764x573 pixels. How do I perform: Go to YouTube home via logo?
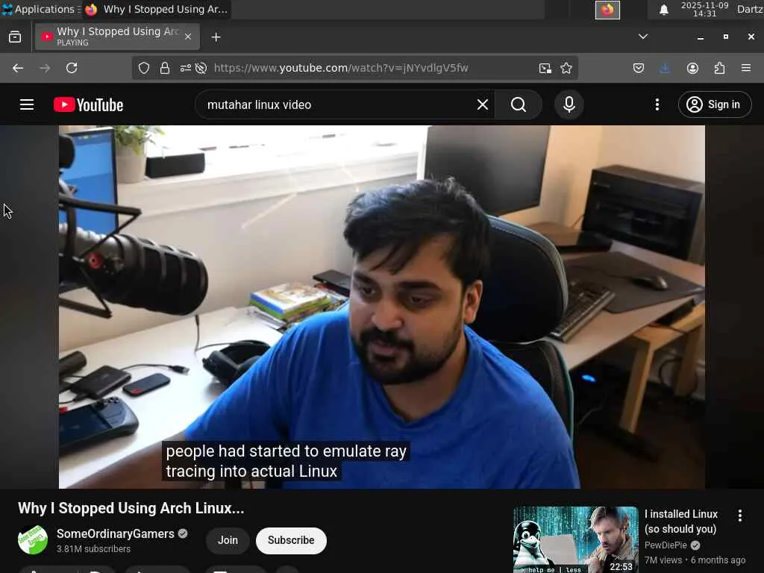pos(89,104)
